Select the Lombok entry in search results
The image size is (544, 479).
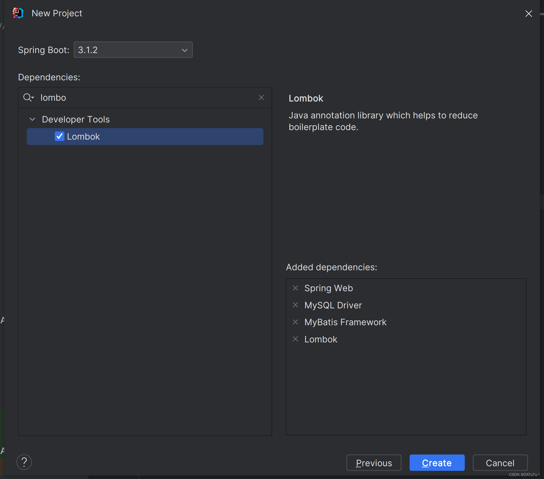tap(83, 136)
